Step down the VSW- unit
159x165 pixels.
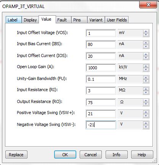click(x=146, y=127)
